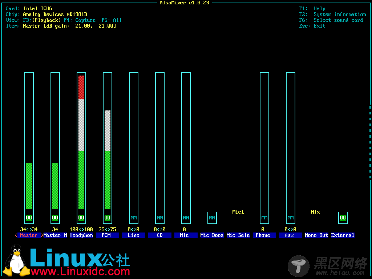Toggle mute box under Headphone channel

(81, 218)
